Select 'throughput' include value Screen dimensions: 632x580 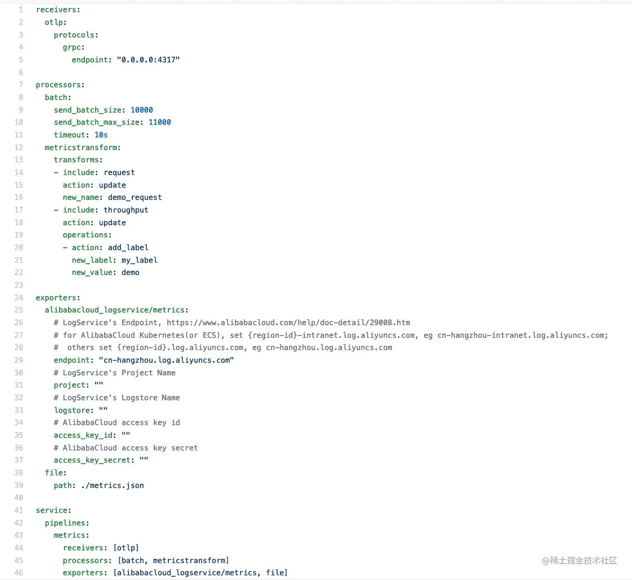pyautogui.click(x=126, y=210)
